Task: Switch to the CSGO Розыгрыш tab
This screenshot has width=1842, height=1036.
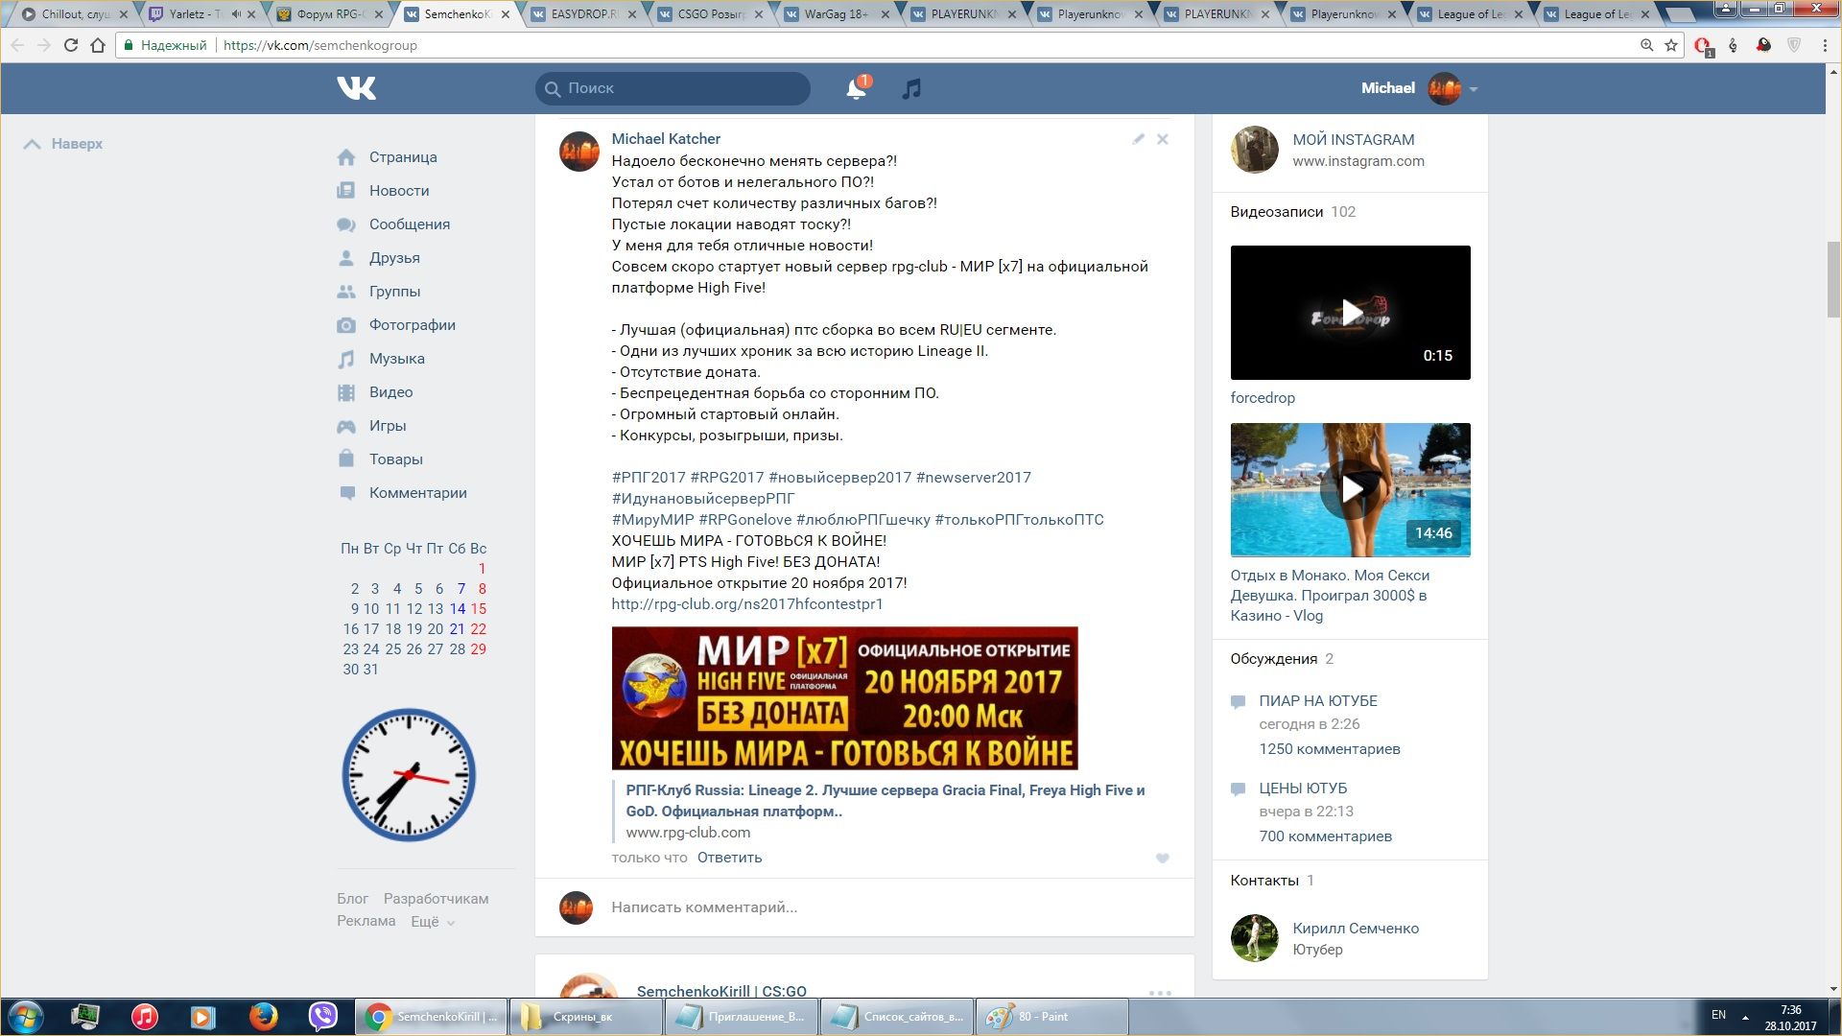Action: 710,14
